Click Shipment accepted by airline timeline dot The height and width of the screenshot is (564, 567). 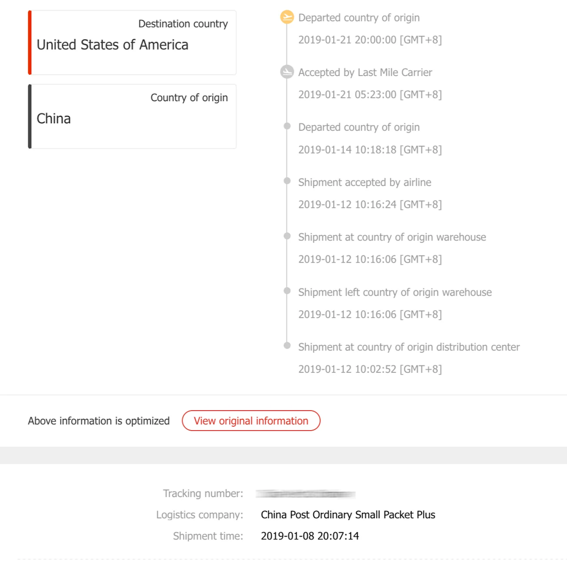coord(287,181)
